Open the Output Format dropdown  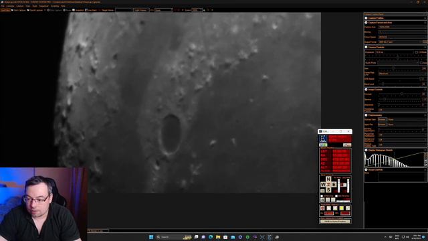[400, 42]
